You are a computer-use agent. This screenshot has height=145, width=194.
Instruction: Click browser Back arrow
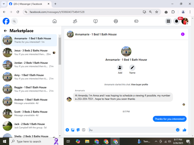pos(4,12)
